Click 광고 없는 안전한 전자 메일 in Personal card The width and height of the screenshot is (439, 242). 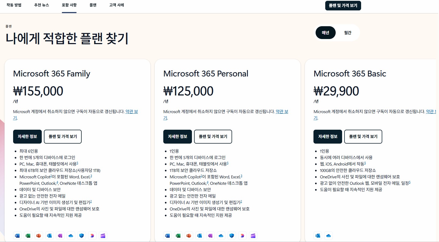[x=193, y=196]
